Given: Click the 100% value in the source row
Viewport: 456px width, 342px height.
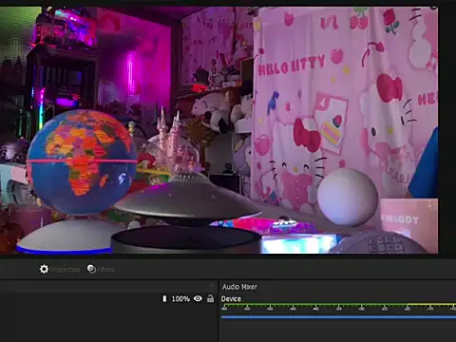Looking at the screenshot, I should 180,299.
